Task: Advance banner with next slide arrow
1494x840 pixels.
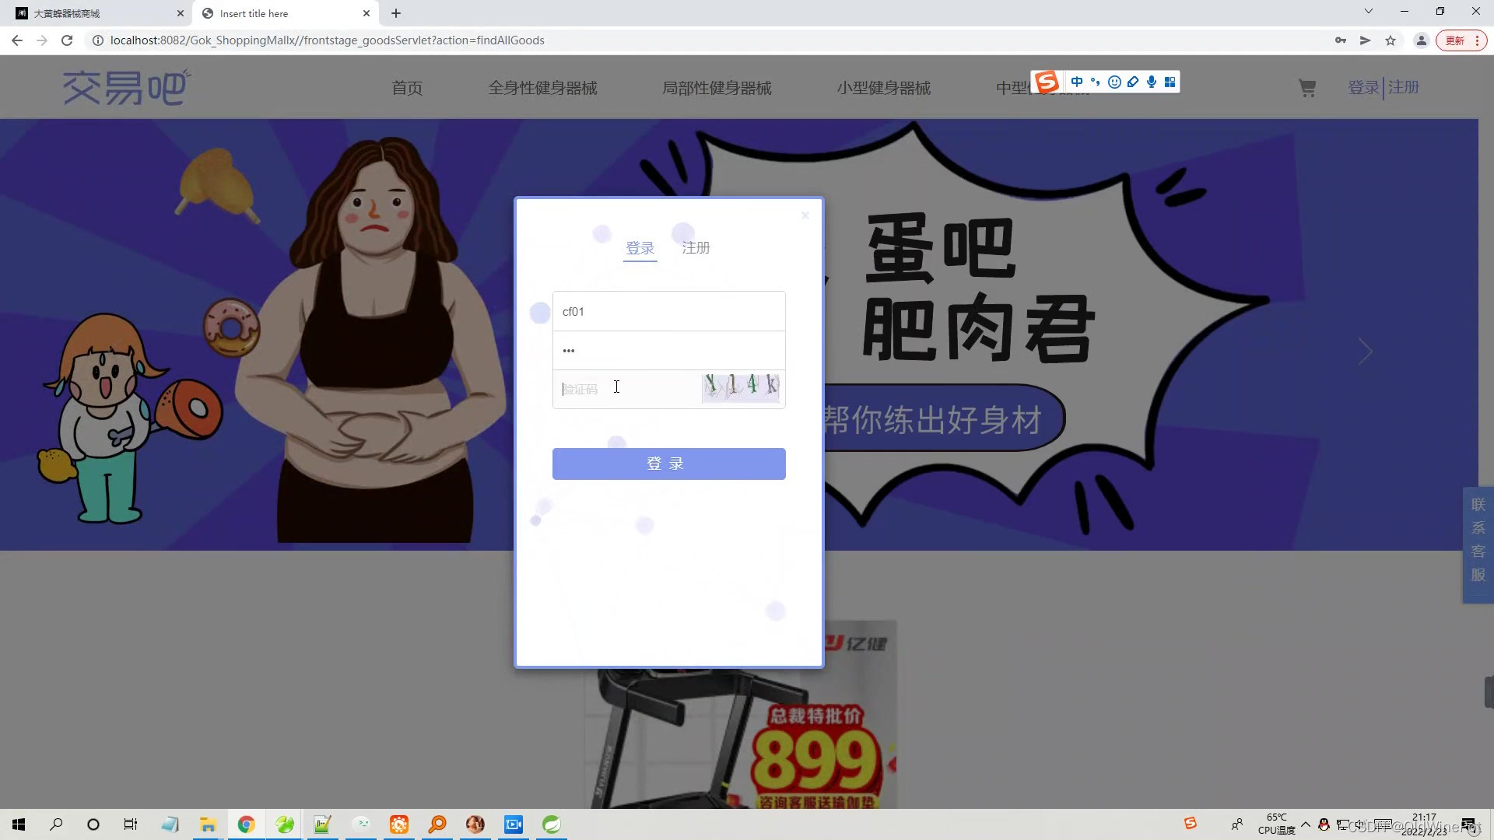Action: (1366, 352)
